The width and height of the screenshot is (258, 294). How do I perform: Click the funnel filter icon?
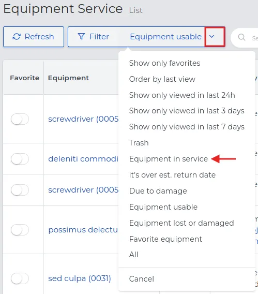click(x=81, y=37)
